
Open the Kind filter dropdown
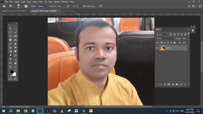click(162, 35)
